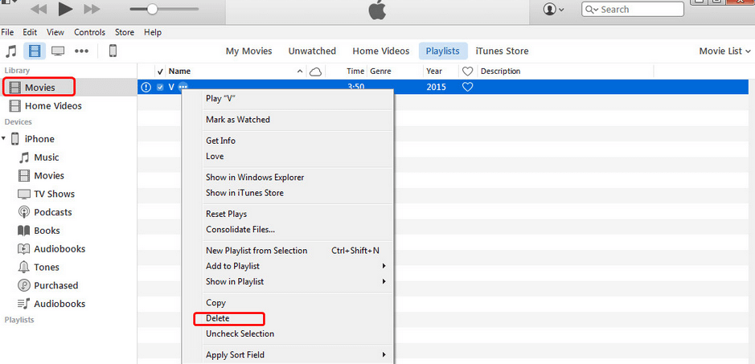
Task: Click the iCloud status column header icon
Action: (315, 72)
